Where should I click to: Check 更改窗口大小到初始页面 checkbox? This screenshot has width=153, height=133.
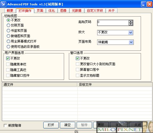tap(77, 64)
